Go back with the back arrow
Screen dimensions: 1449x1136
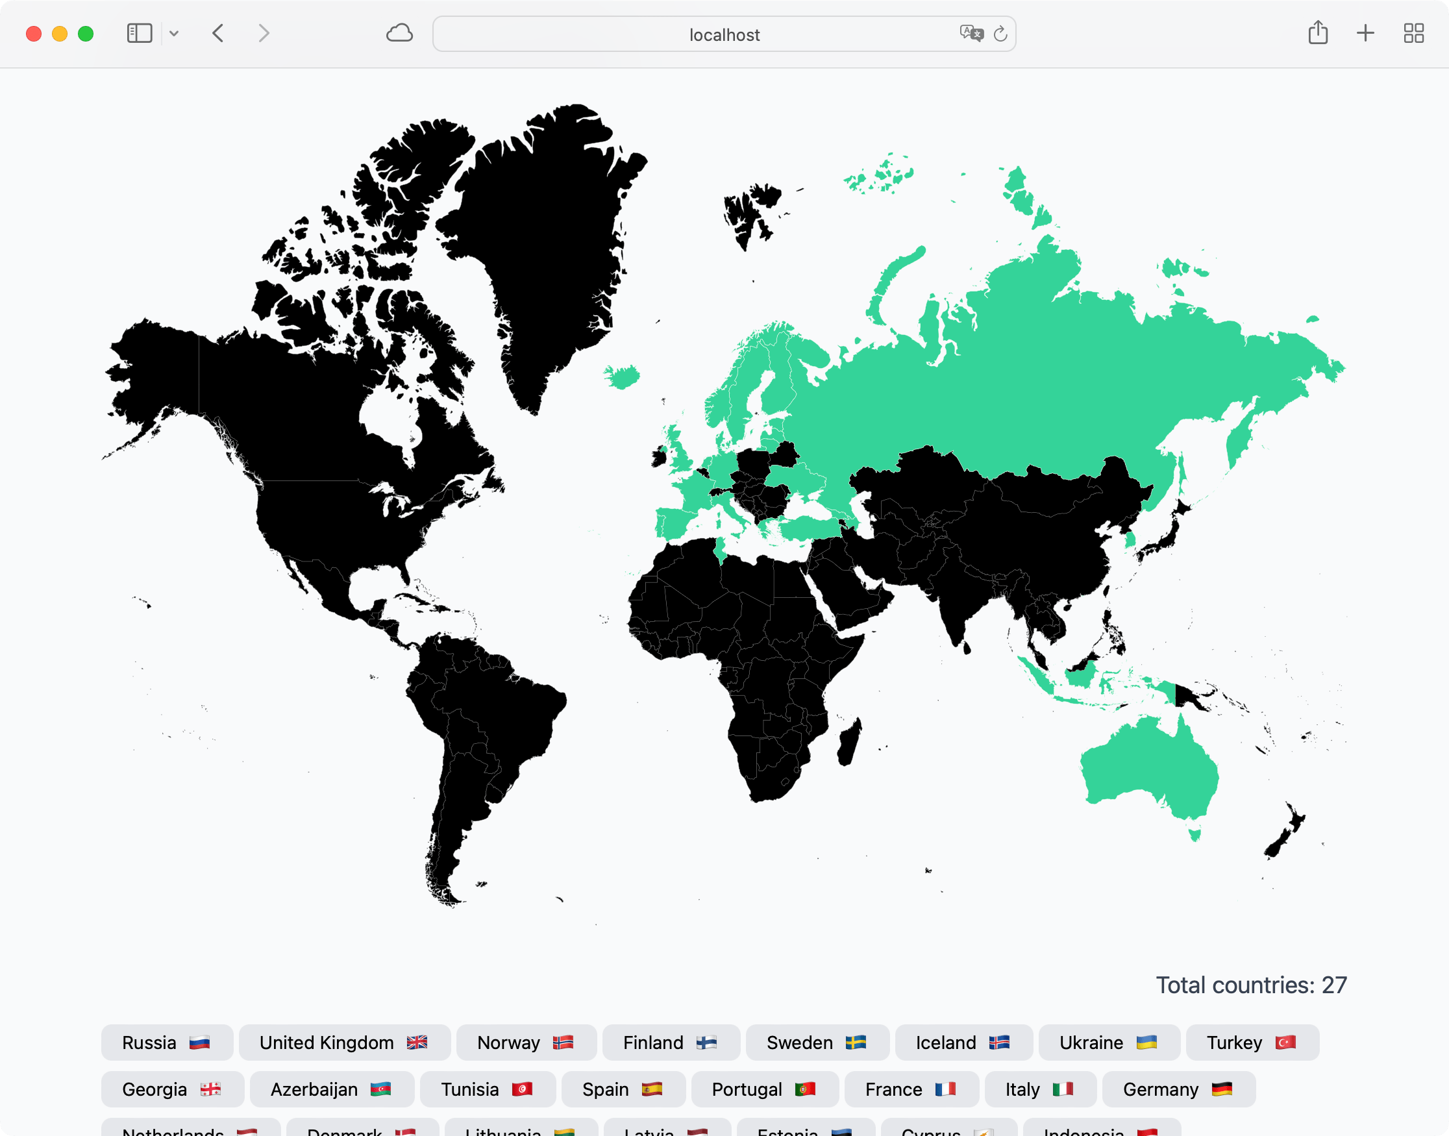(218, 33)
